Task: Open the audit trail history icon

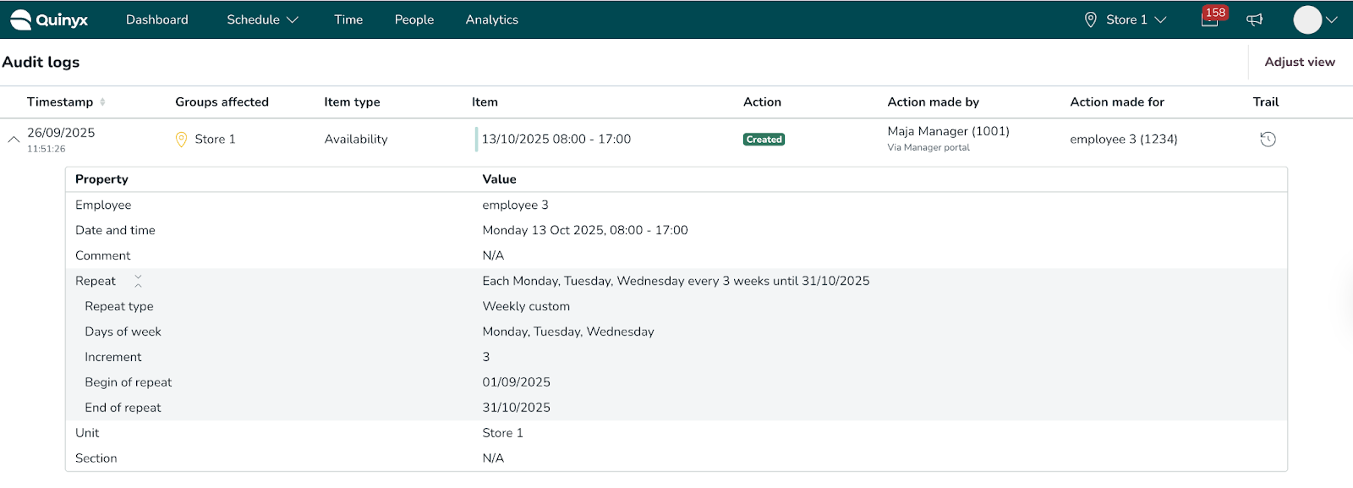Action: [x=1268, y=140]
